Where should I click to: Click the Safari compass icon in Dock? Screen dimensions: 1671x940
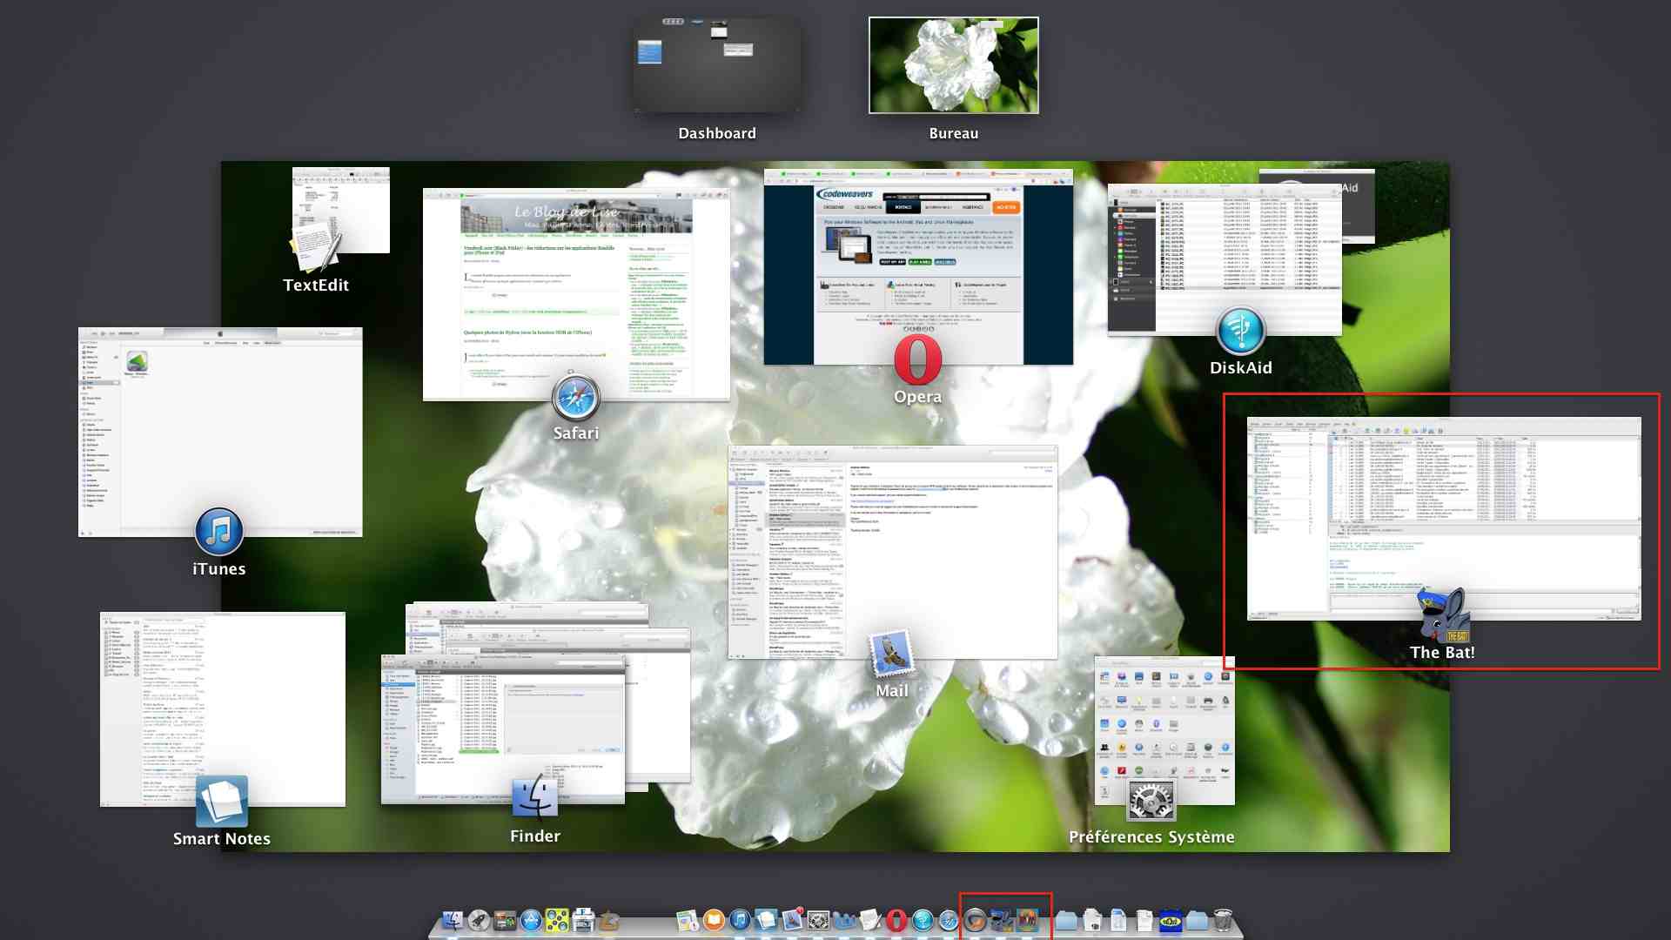coord(949,920)
